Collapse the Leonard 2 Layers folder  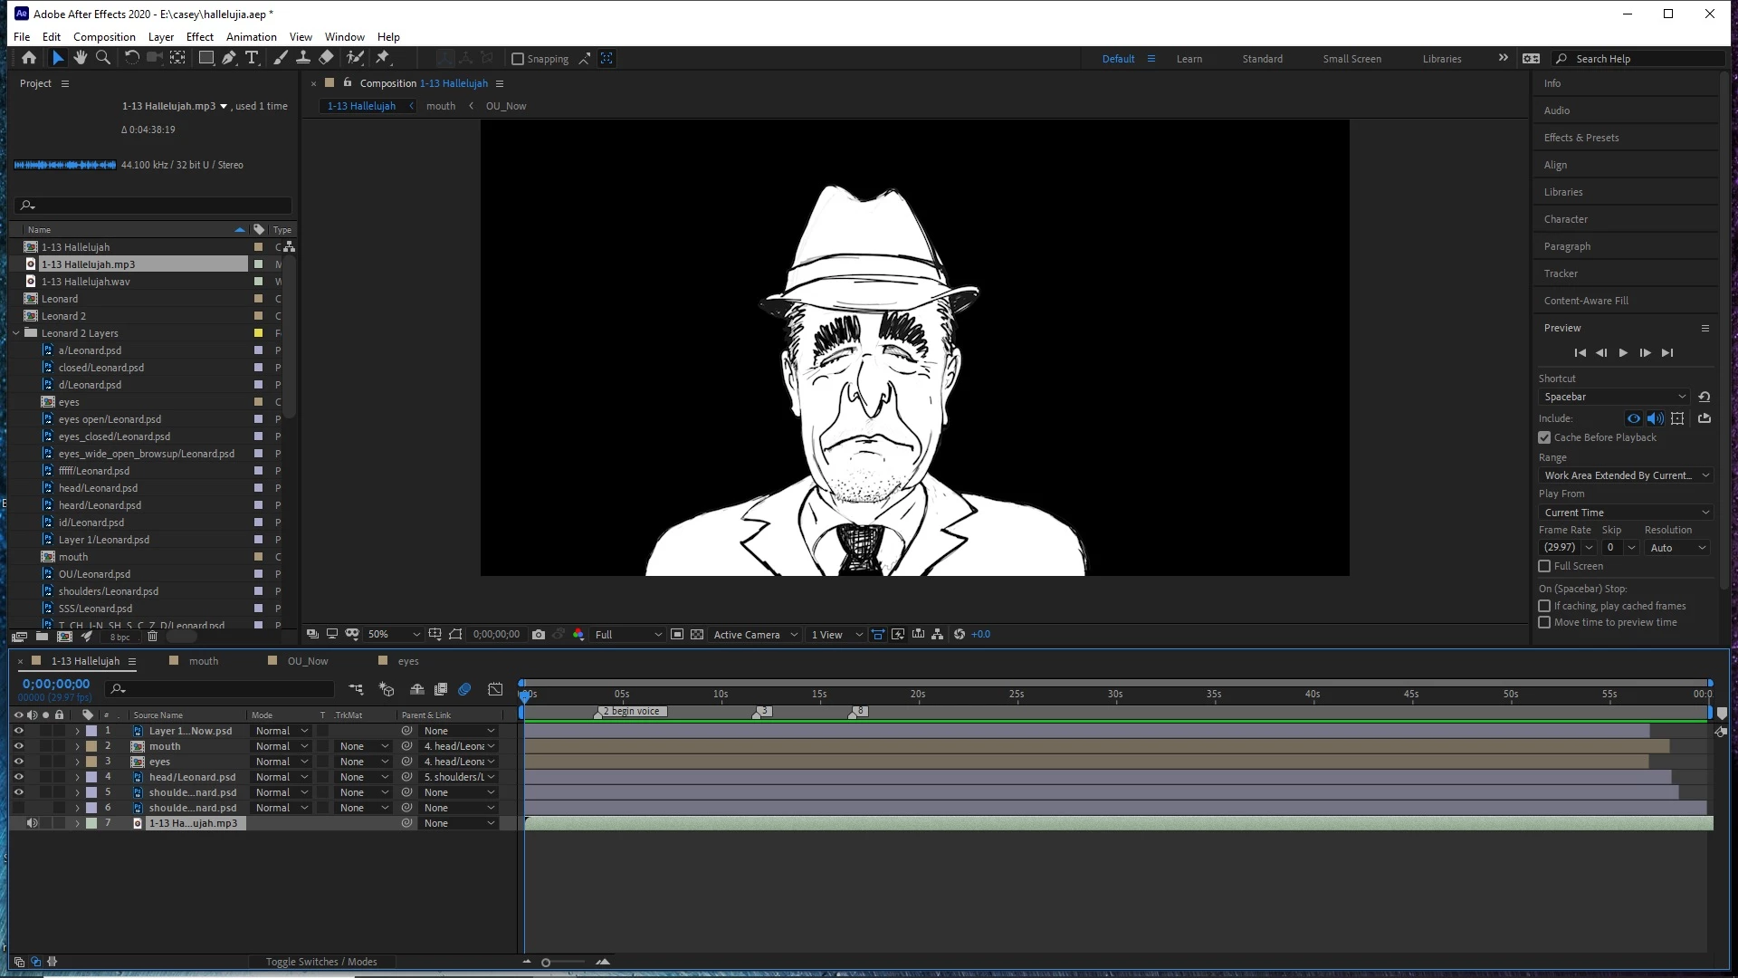[x=16, y=333]
